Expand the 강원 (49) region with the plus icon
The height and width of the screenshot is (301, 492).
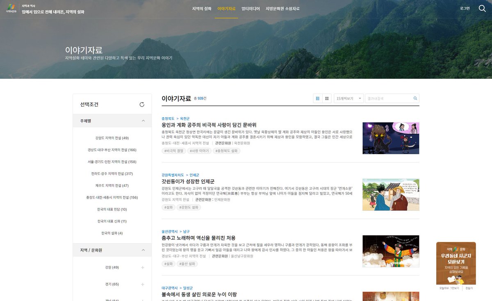pos(143,267)
